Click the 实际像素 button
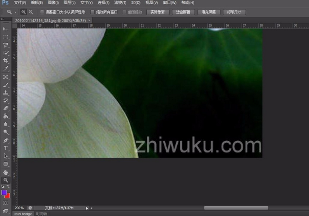 (x=158, y=12)
